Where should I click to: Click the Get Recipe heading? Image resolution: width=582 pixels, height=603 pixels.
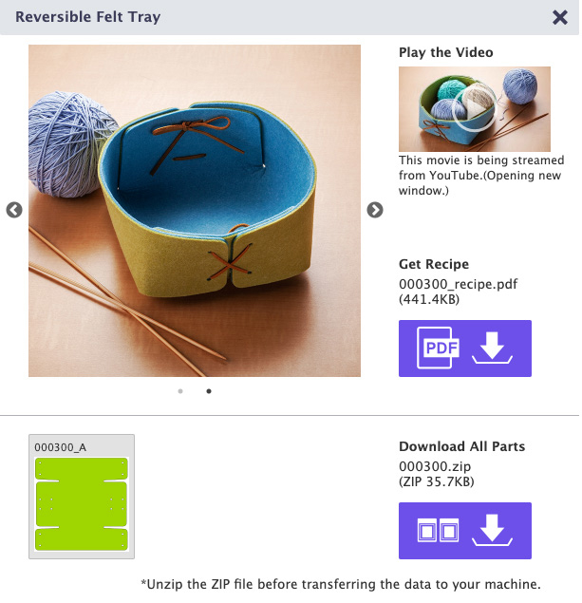pyautogui.click(x=434, y=264)
